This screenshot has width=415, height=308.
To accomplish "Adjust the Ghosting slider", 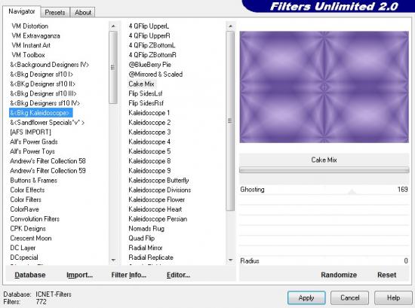I will coord(324,190).
